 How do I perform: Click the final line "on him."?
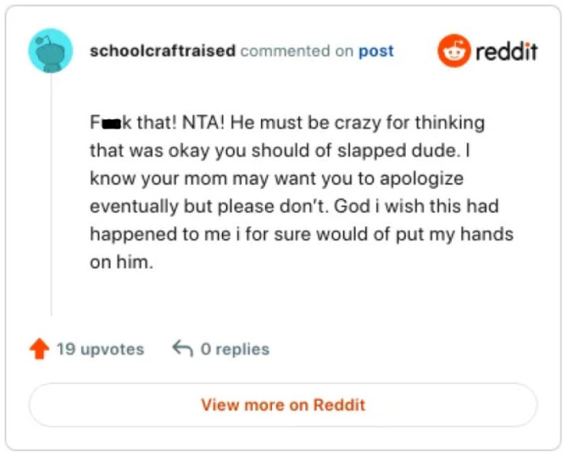click(121, 263)
